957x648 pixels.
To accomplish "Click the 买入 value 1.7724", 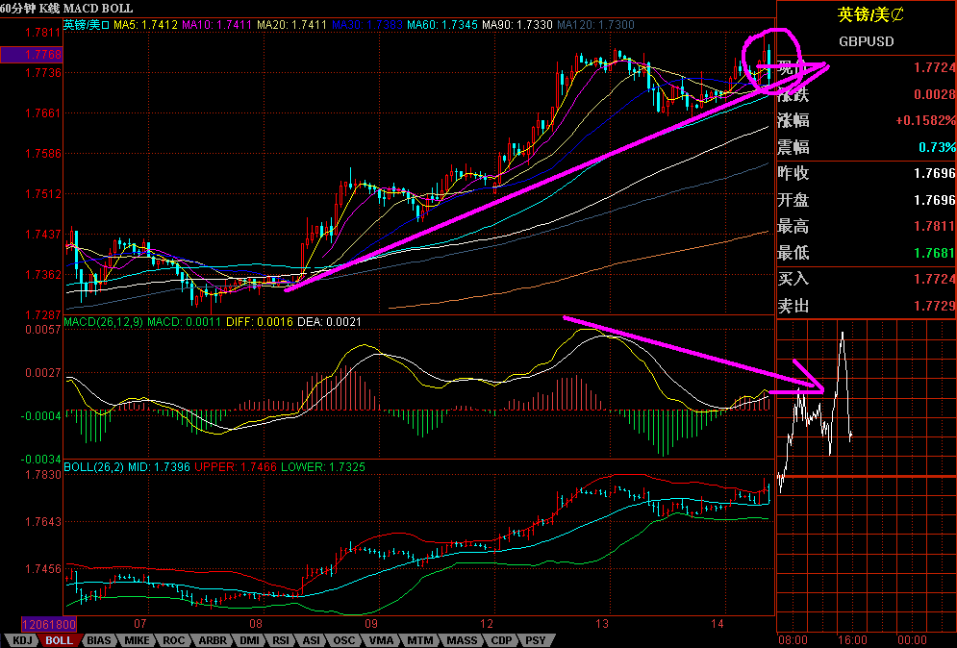I will click(935, 279).
